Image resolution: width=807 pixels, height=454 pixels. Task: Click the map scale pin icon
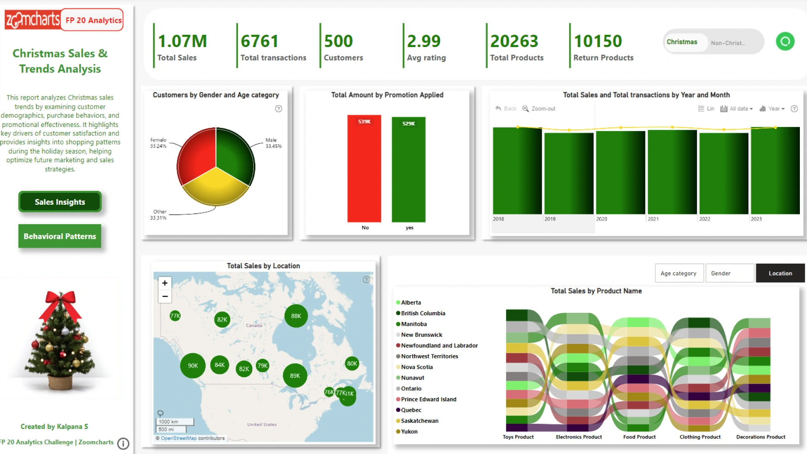point(160,414)
